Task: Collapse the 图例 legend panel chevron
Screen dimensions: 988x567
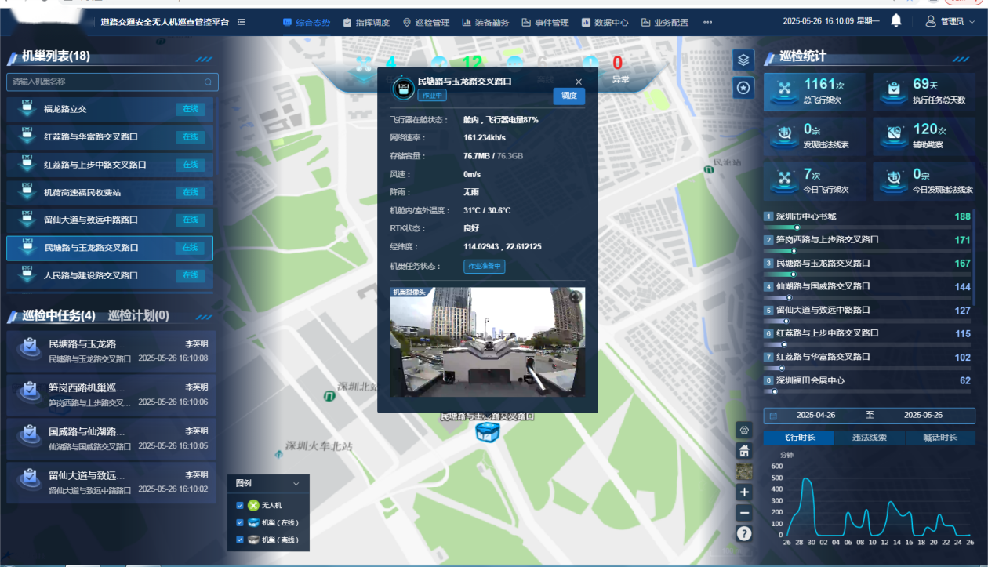Action: click(x=296, y=484)
